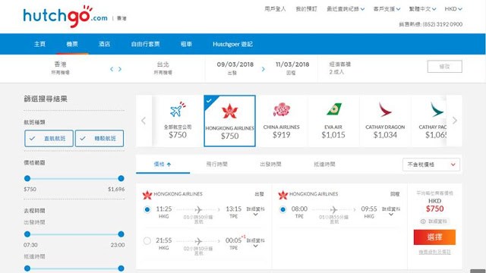Image resolution: width=486 pixels, height=273 pixels.
Task: Open the HKD currency dropdown
Action: [453, 9]
